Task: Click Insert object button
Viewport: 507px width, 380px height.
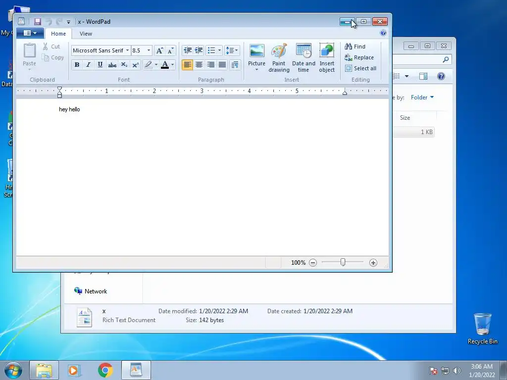Action: tap(327, 57)
